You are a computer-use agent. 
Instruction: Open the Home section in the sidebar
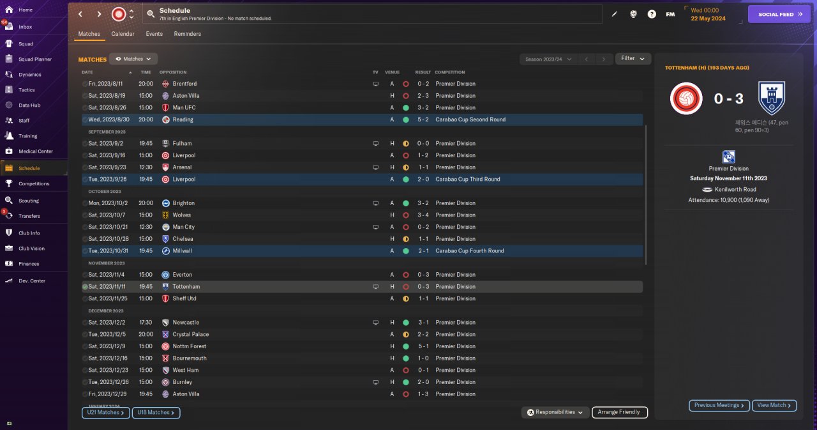pyautogui.click(x=26, y=10)
